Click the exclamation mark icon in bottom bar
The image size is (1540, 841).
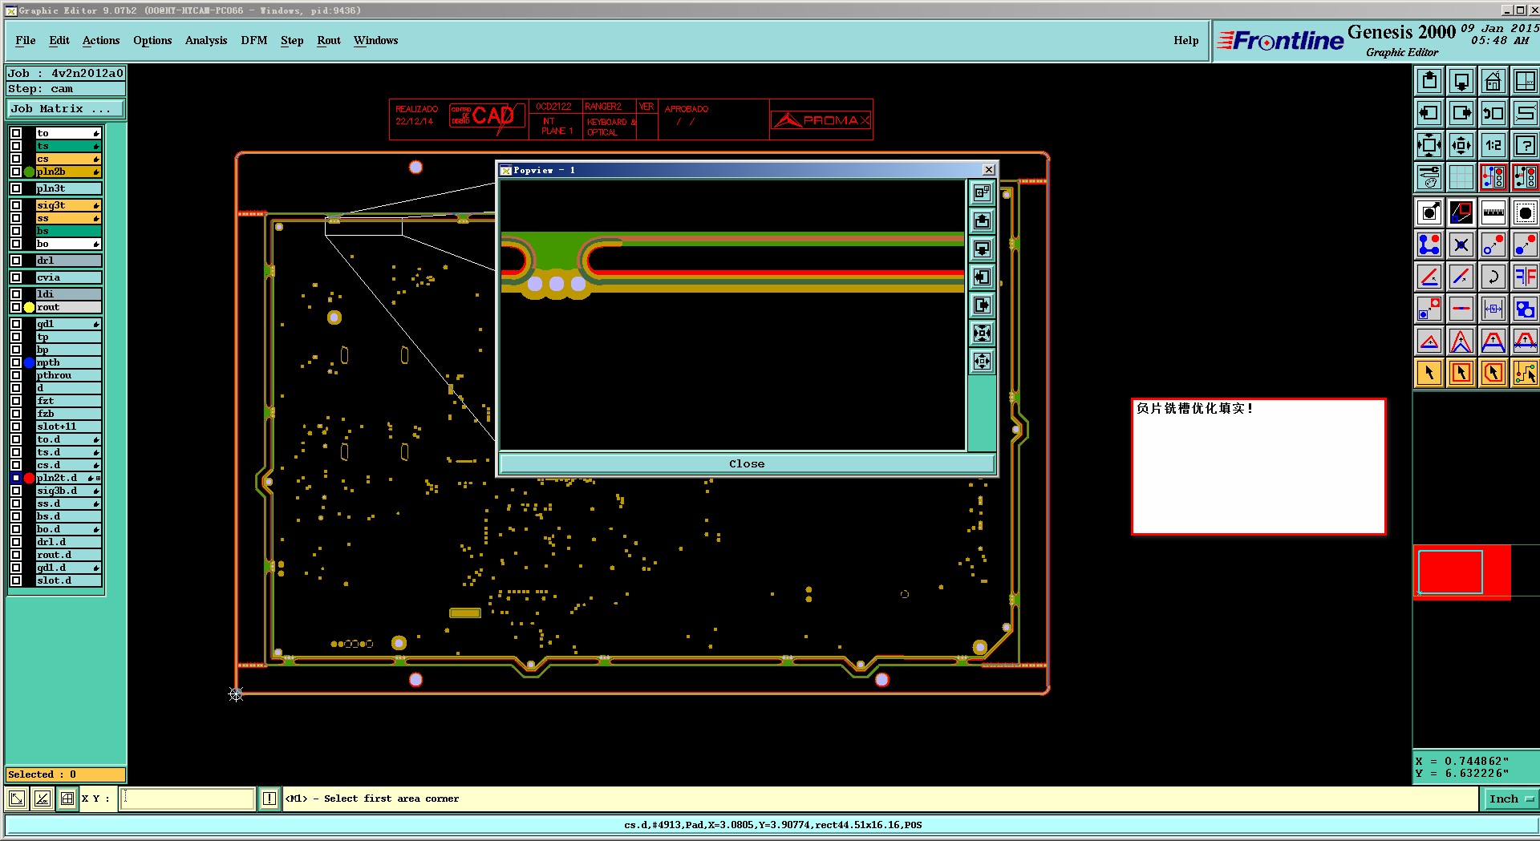tap(269, 799)
